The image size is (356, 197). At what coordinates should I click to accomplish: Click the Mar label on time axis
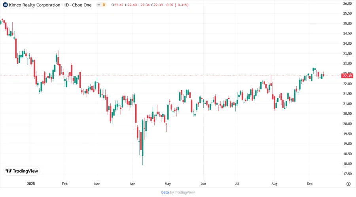click(97, 184)
